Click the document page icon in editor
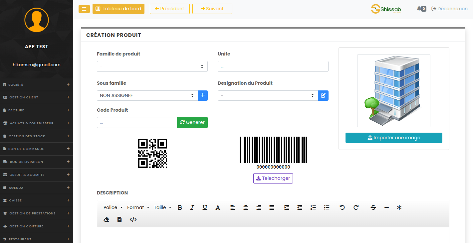473x243 pixels. tap(119, 219)
